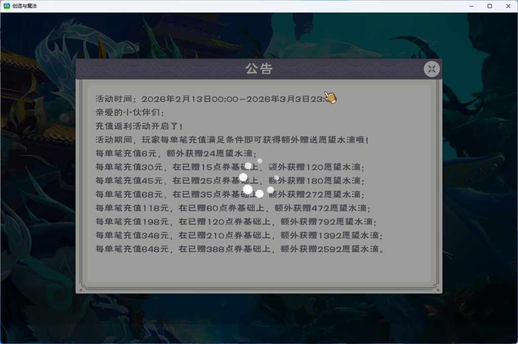Viewport: 518px width, 344px height.
Task: Close the 创造与魔法 game window
Action: (508, 6)
